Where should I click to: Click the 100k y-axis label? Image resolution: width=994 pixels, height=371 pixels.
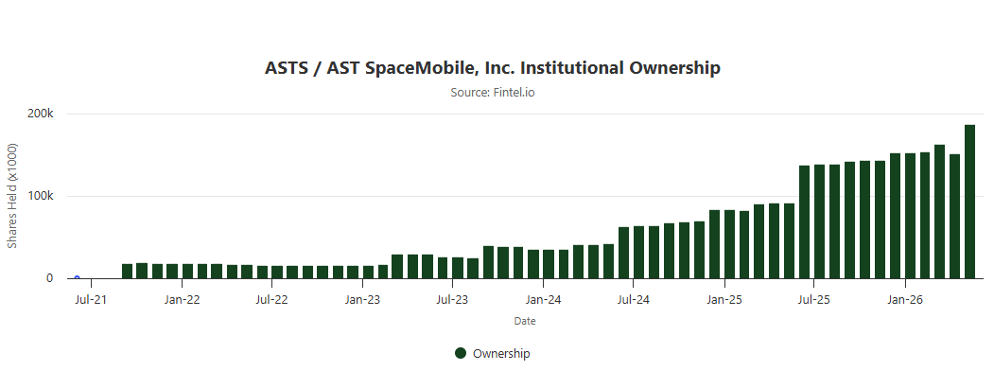coord(42,196)
